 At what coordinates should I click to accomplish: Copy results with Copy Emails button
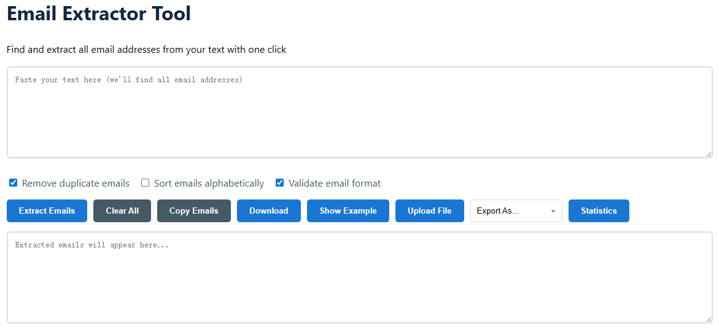[x=193, y=211]
